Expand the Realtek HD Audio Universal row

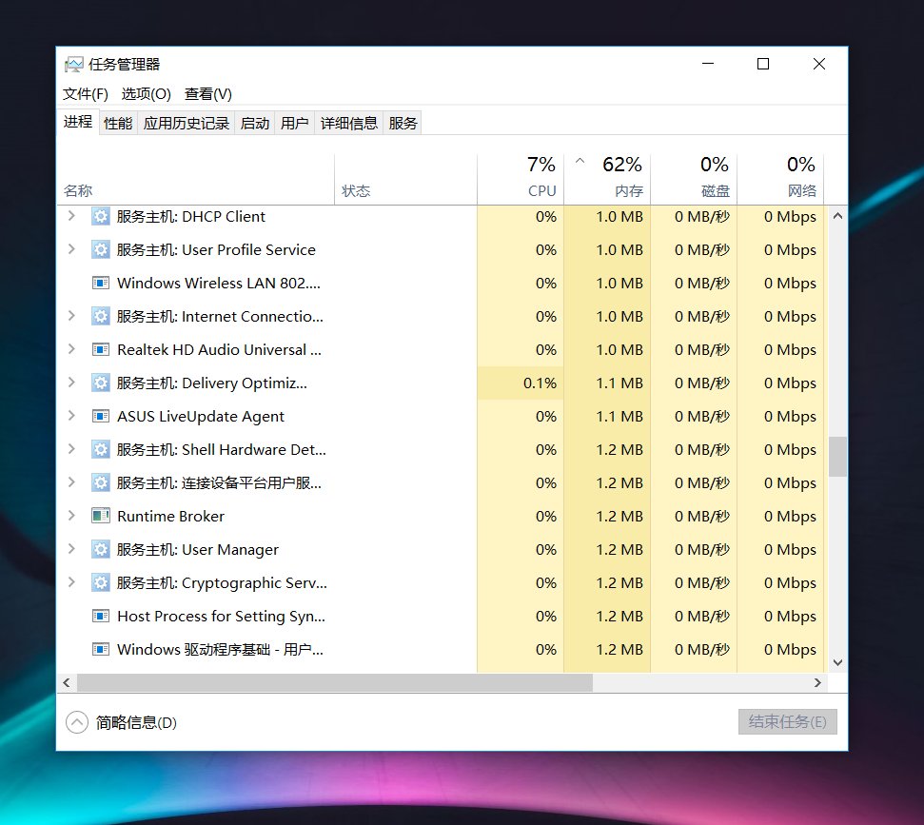pyautogui.click(x=71, y=349)
